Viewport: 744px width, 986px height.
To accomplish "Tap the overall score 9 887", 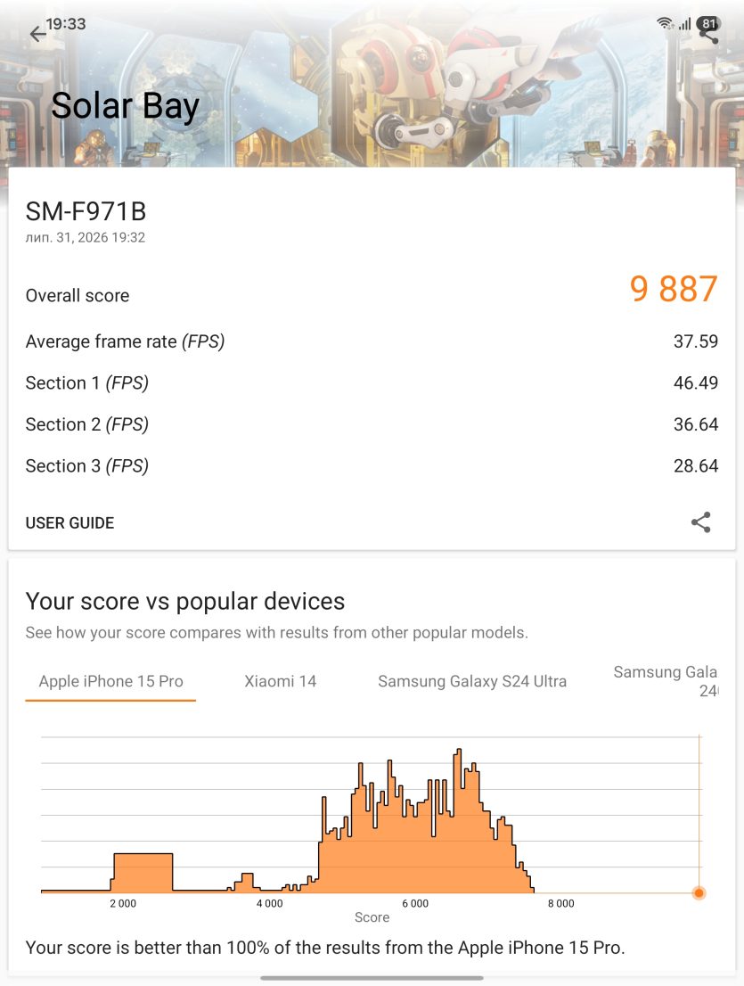I will click(x=674, y=289).
